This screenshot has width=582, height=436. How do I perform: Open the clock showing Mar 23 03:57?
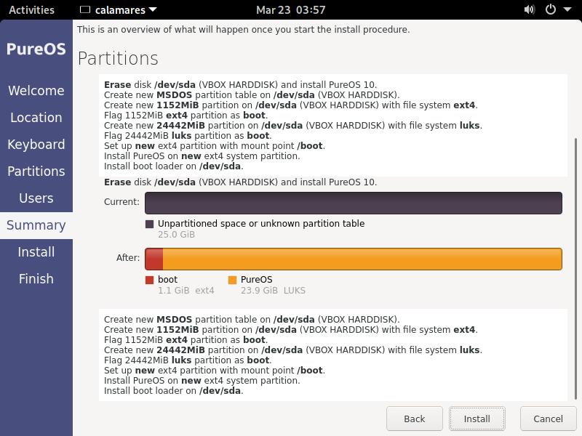click(291, 10)
